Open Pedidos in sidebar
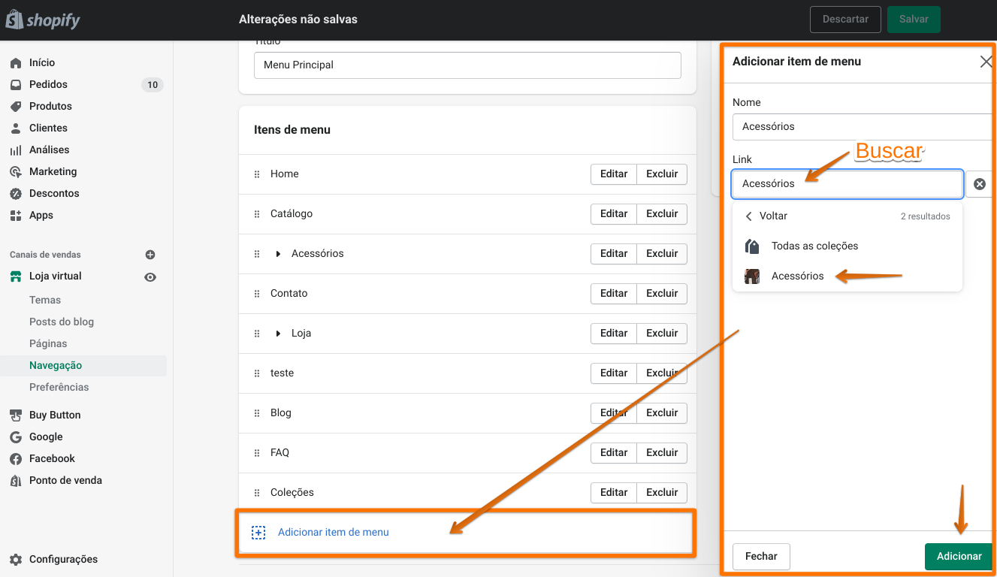This screenshot has height=577, width=997. point(48,85)
